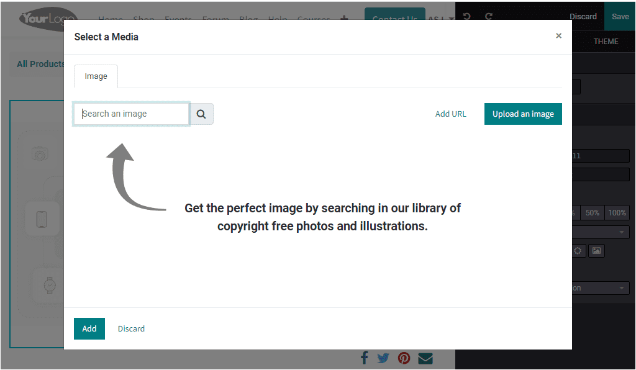
Task: Click inside the Search an image field
Action: [130, 114]
